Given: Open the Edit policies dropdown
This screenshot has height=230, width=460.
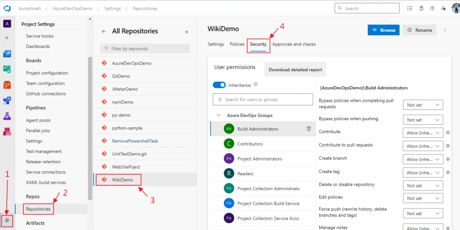Looking at the screenshot, I should tap(423, 199).
